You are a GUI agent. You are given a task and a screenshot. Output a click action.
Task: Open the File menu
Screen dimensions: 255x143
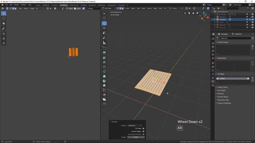(6, 5)
